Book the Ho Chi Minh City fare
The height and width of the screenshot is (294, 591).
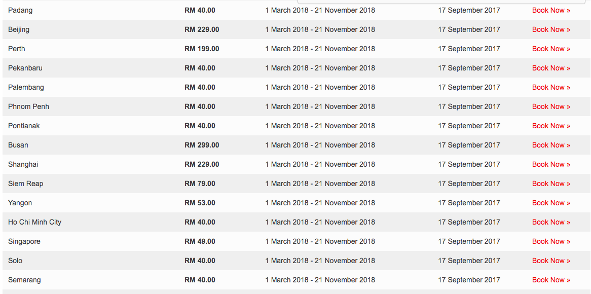pos(550,222)
